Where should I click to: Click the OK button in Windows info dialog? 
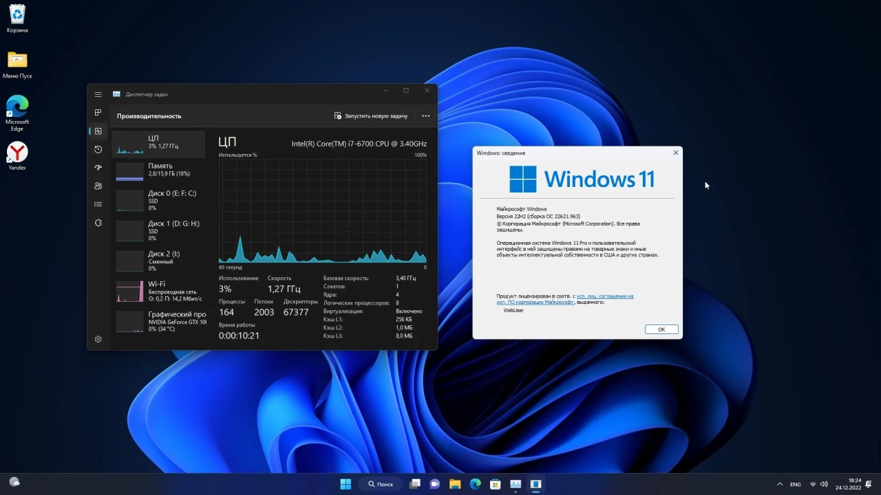(661, 329)
